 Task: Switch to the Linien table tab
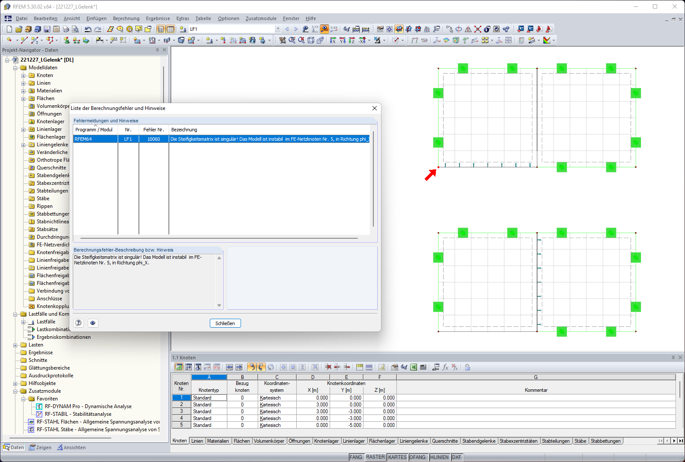click(x=197, y=441)
